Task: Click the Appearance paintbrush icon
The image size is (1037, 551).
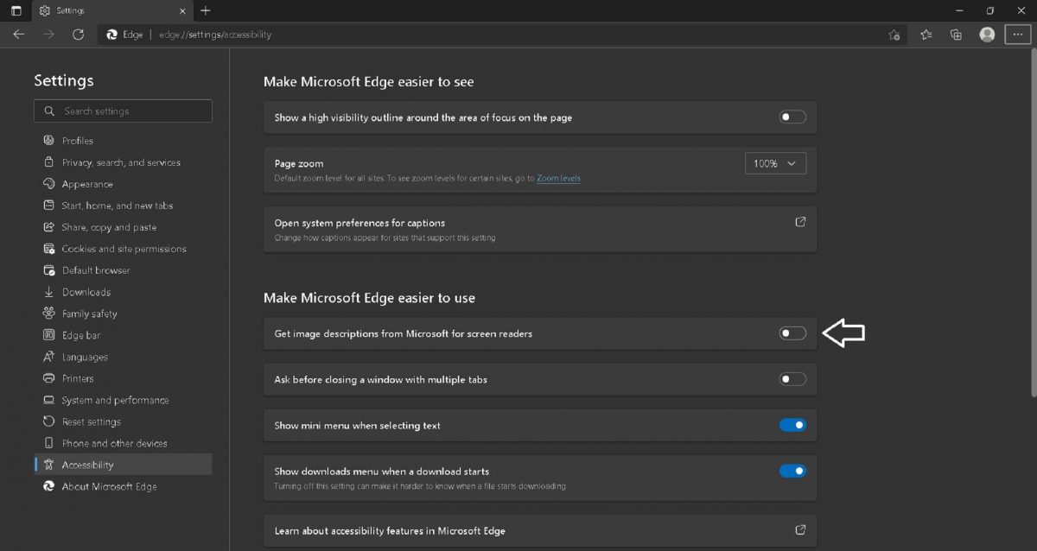Action: pos(49,183)
